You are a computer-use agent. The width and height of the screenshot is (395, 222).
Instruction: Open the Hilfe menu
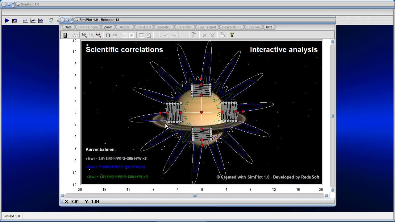(x=269, y=27)
